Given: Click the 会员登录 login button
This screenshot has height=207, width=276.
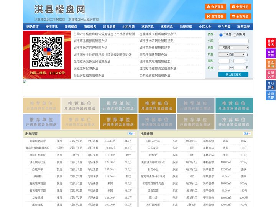Looking at the screenshot, I should tap(215, 7).
